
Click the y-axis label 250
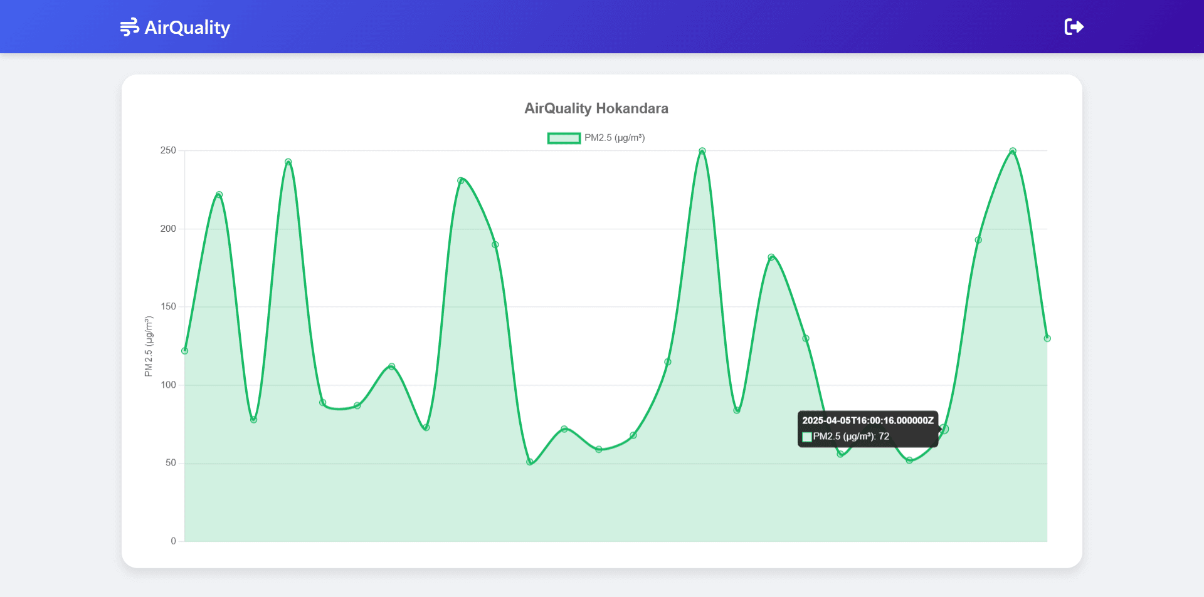(168, 150)
